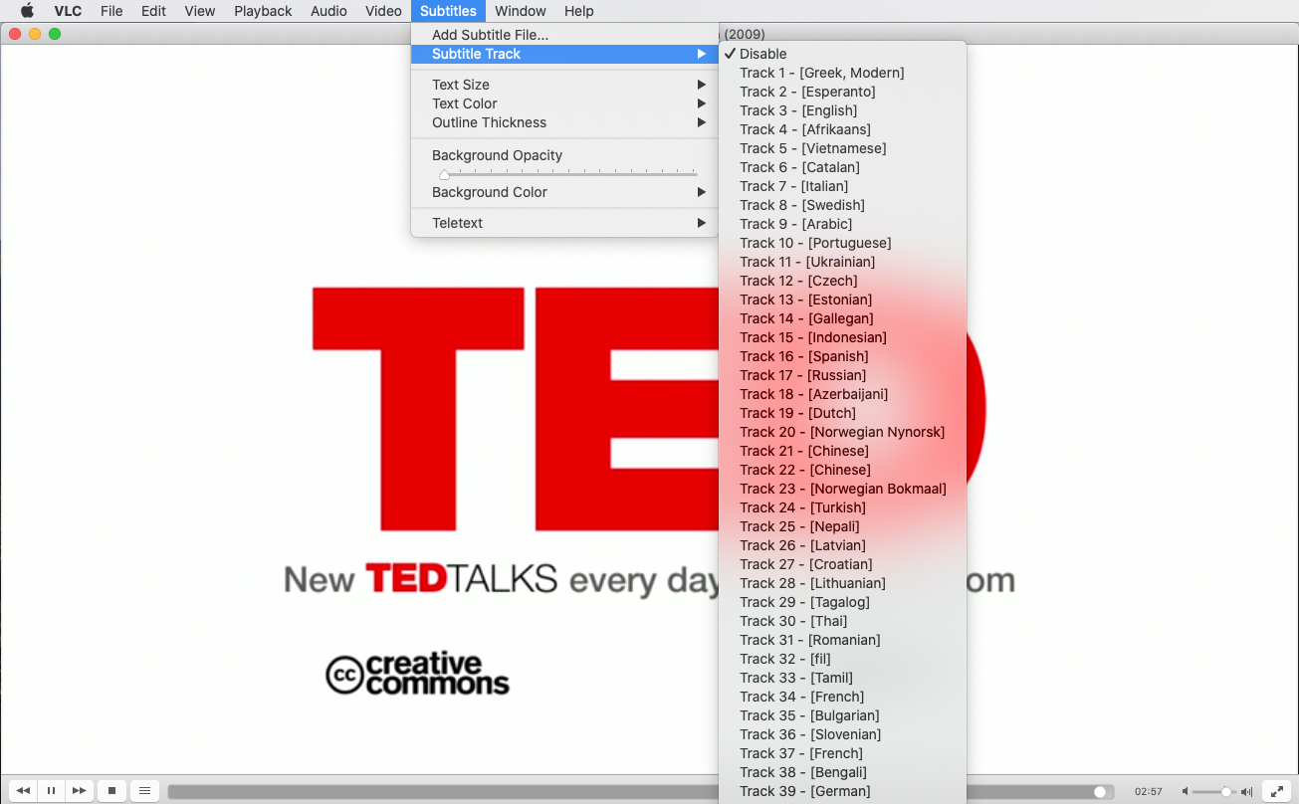Open the Audio menu

click(328, 11)
